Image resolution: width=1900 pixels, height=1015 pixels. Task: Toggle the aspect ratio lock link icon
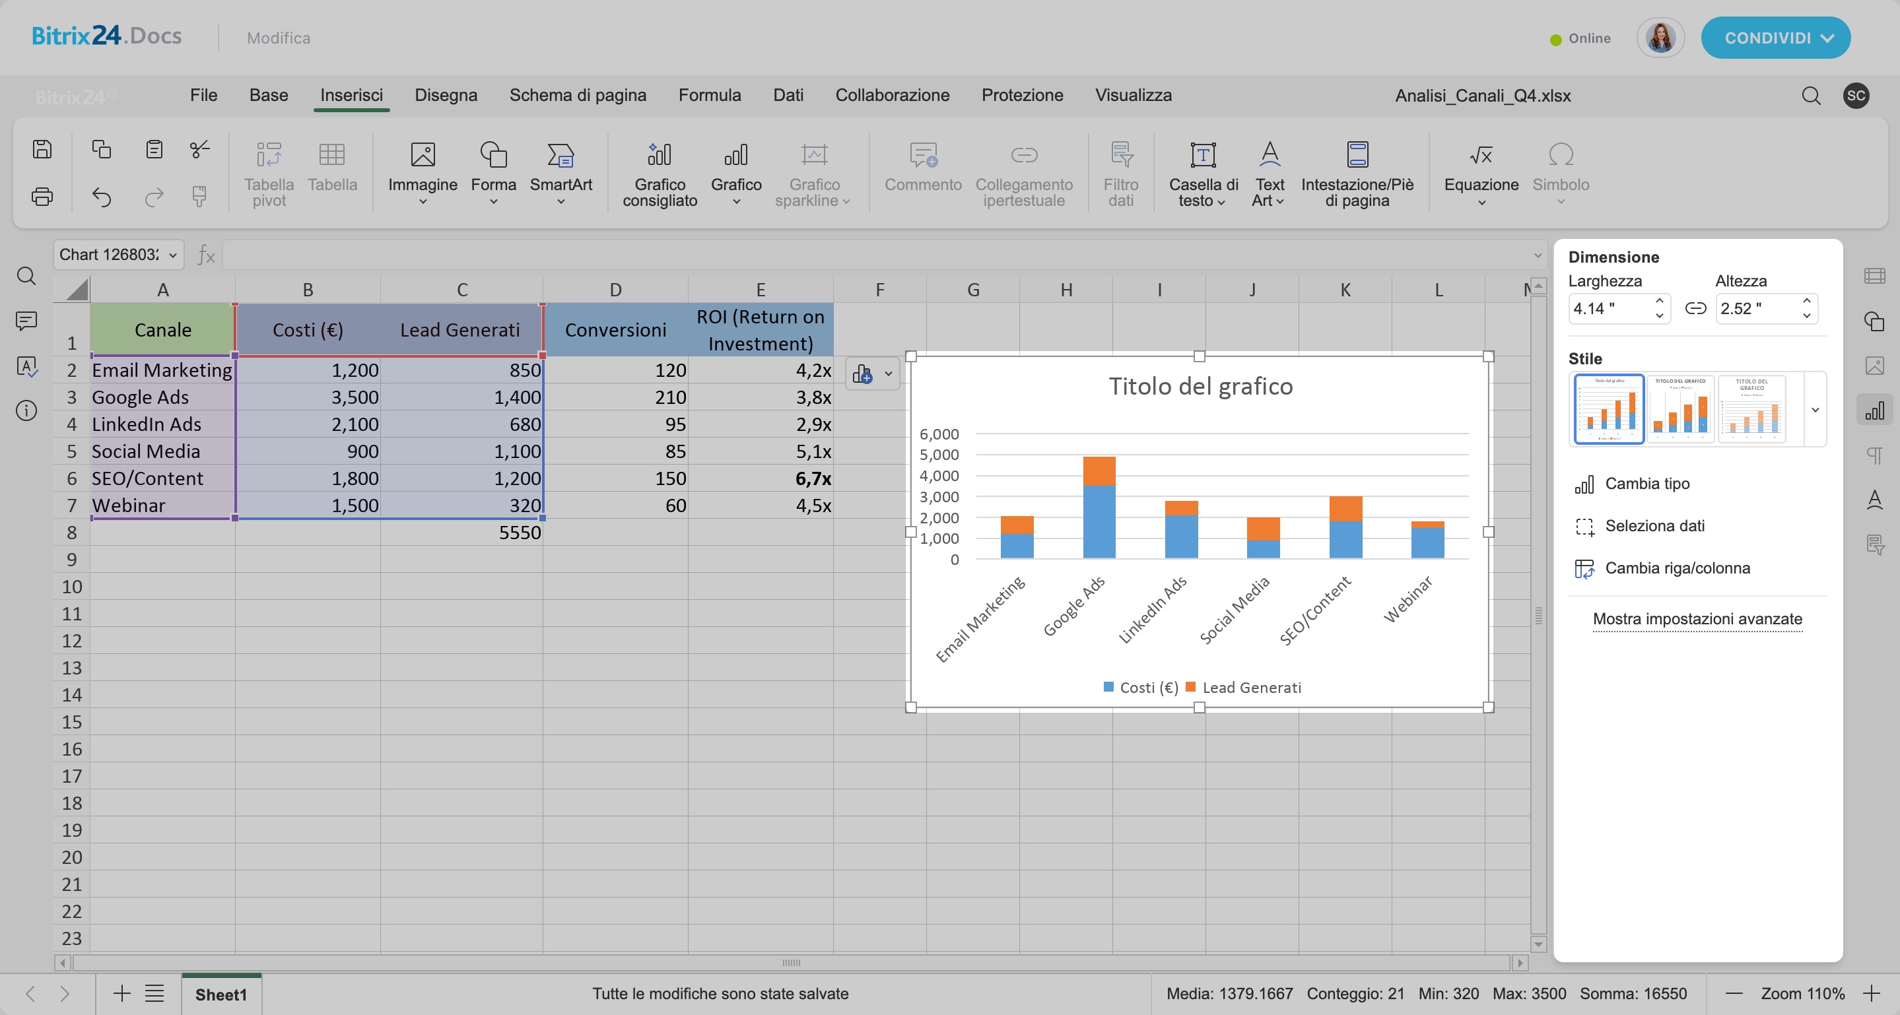(x=1695, y=309)
